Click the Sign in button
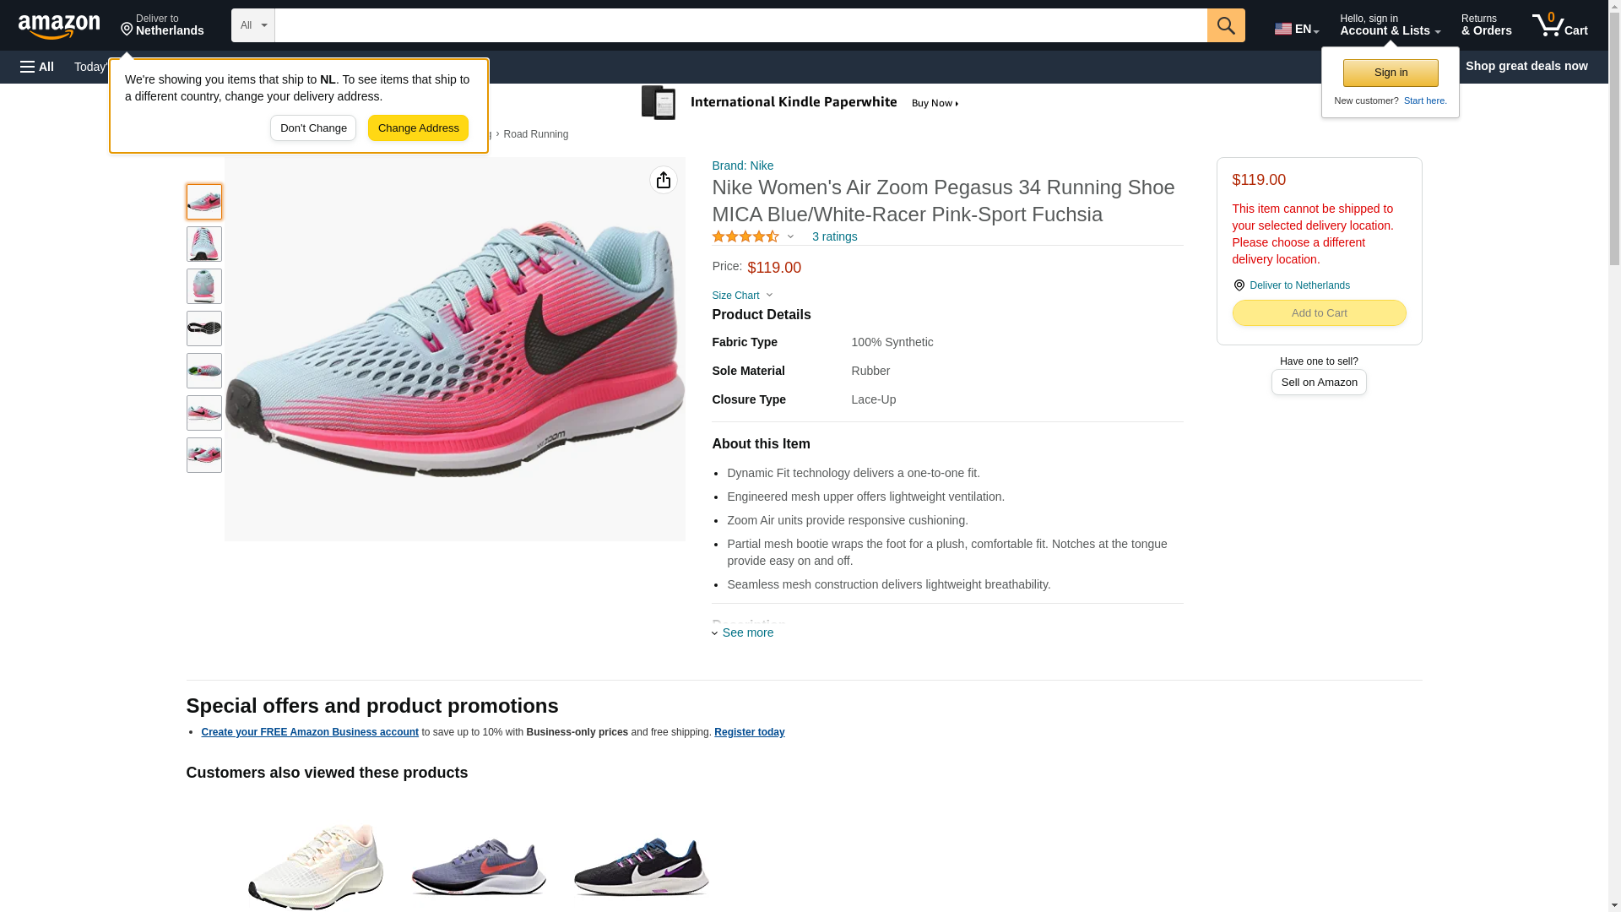Image resolution: width=1621 pixels, height=912 pixels. [x=1391, y=73]
